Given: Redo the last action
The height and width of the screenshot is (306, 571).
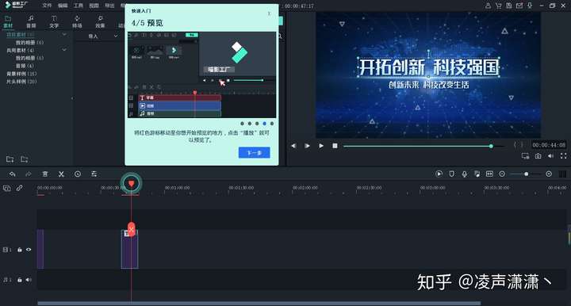Looking at the screenshot, I should (x=28, y=174).
